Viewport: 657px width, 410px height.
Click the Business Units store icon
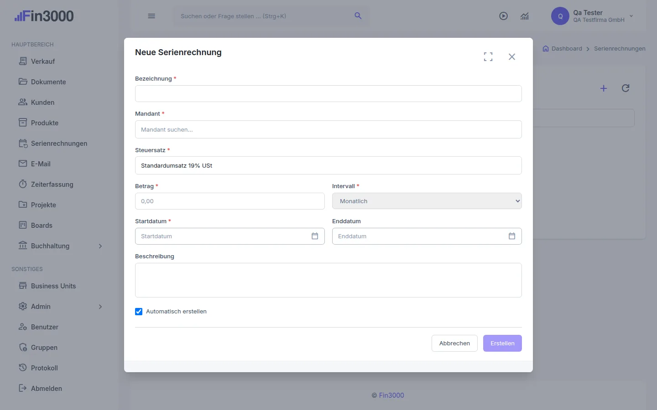tap(23, 286)
